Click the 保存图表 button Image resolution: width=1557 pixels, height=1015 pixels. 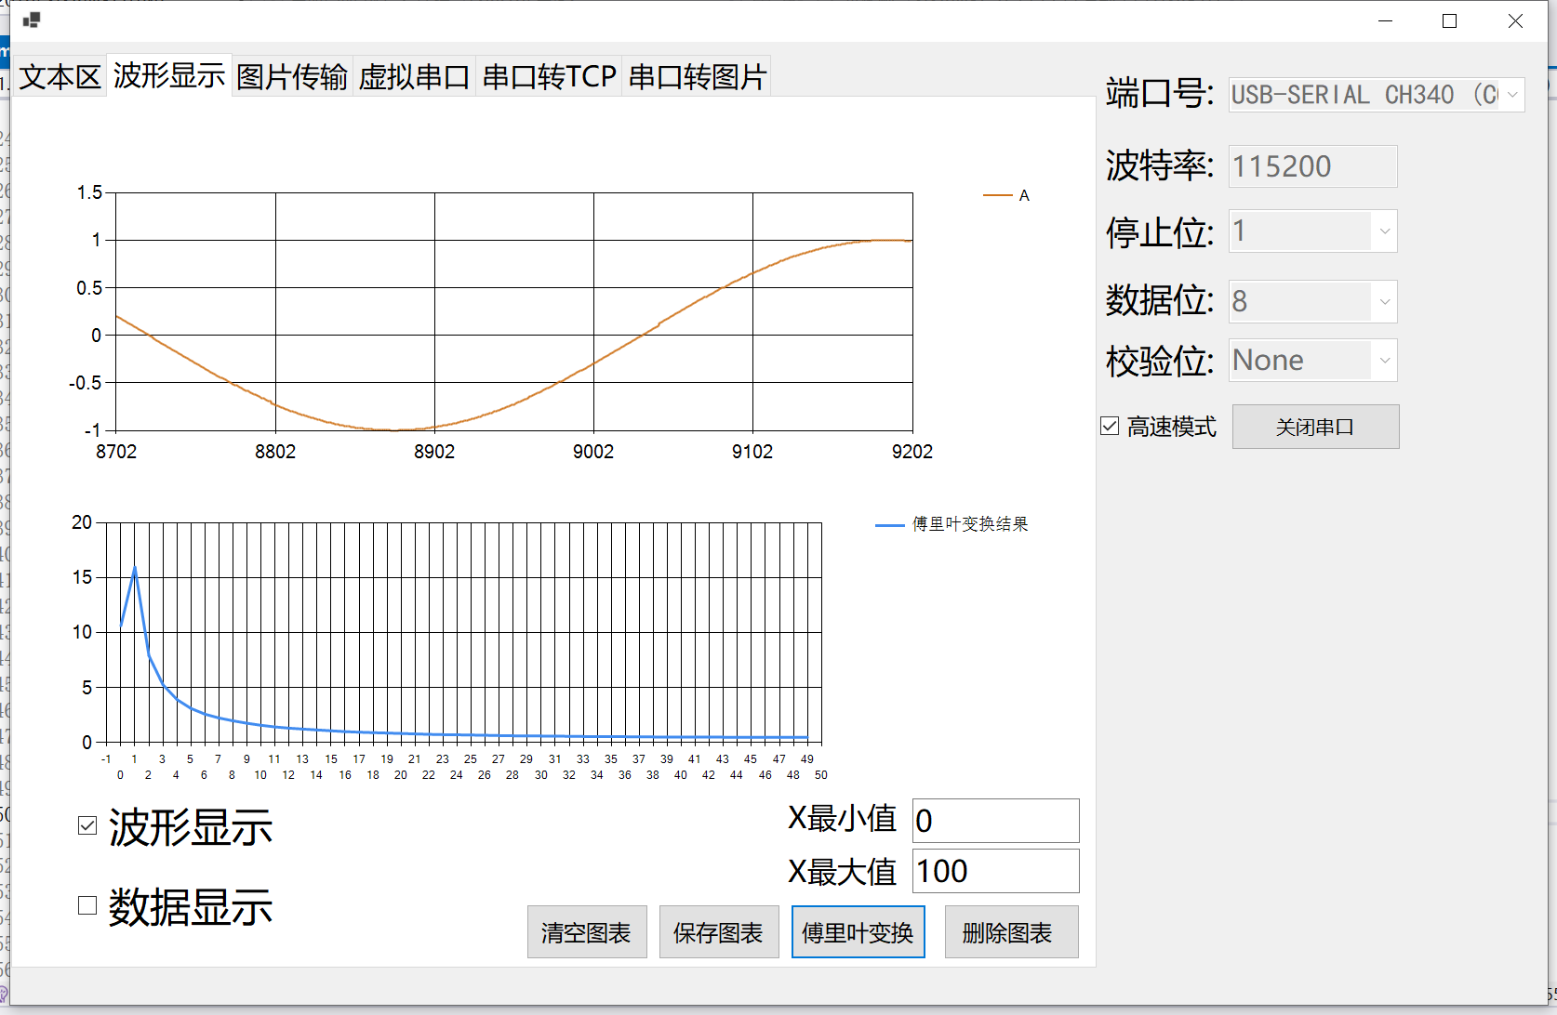point(719,932)
